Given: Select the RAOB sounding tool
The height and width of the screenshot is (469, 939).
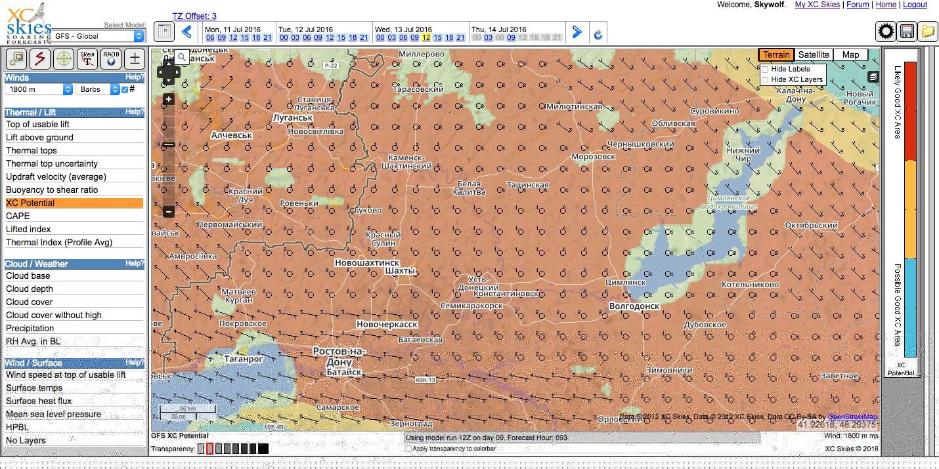Looking at the screenshot, I should [x=111, y=59].
